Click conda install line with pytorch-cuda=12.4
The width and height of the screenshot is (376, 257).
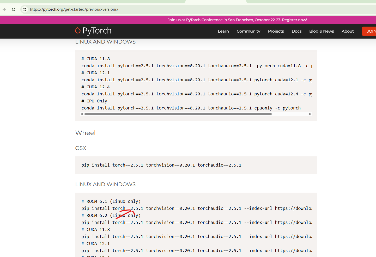197,94
